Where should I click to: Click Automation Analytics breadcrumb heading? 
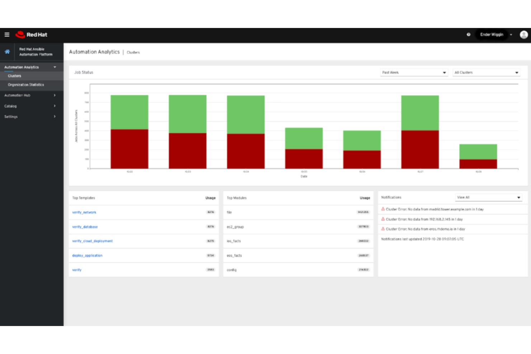click(x=94, y=52)
